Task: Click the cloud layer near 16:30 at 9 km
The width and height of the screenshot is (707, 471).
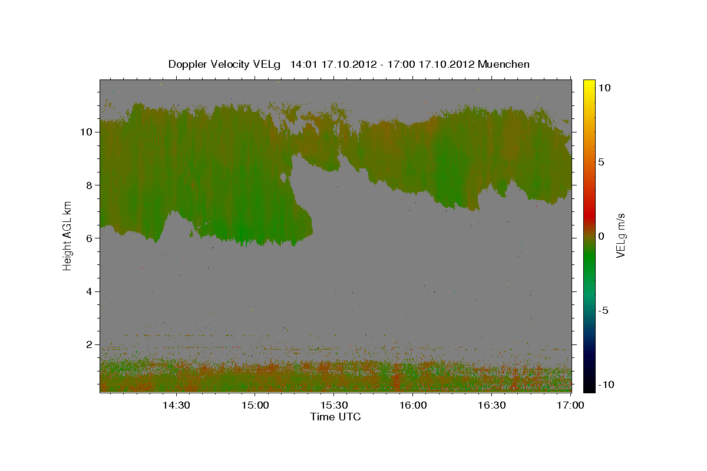Action: pos(492,158)
